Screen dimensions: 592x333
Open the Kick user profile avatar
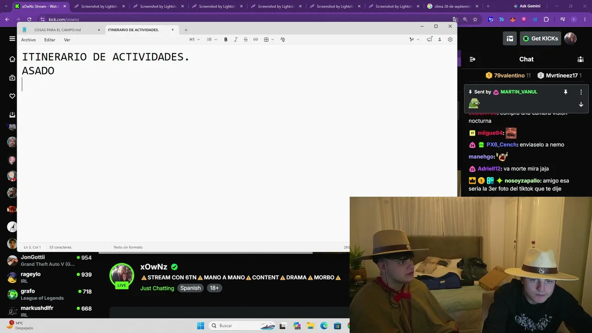click(570, 38)
